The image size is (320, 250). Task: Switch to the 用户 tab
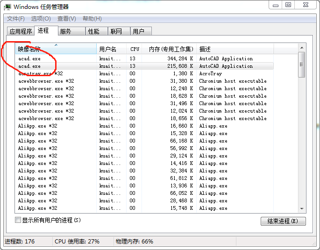(138, 31)
